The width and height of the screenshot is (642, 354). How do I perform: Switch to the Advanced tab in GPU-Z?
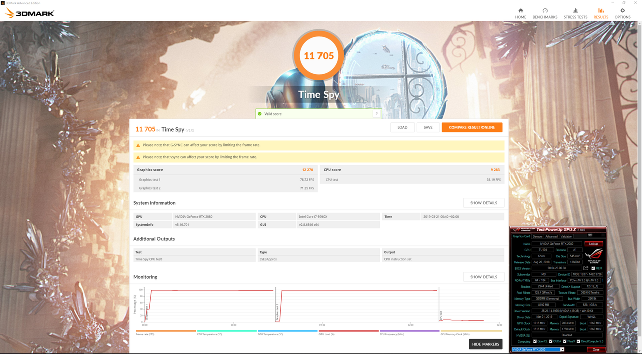[x=551, y=236]
